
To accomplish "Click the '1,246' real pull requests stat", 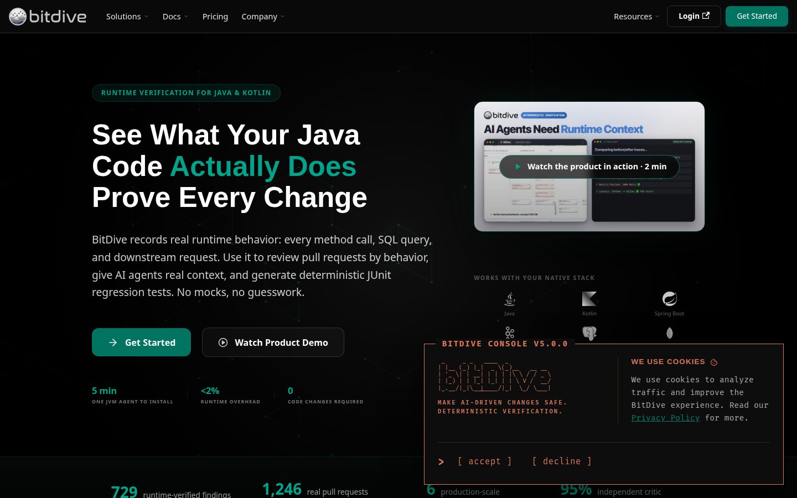I will [282, 489].
